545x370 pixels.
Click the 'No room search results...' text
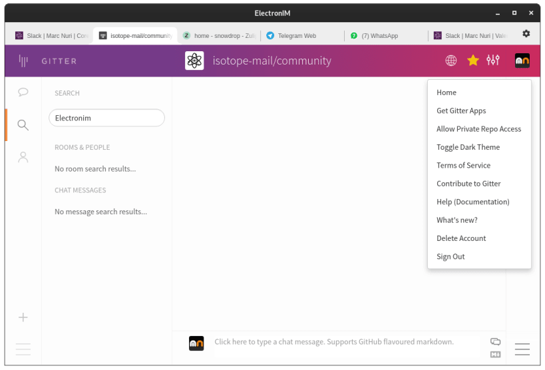point(95,169)
